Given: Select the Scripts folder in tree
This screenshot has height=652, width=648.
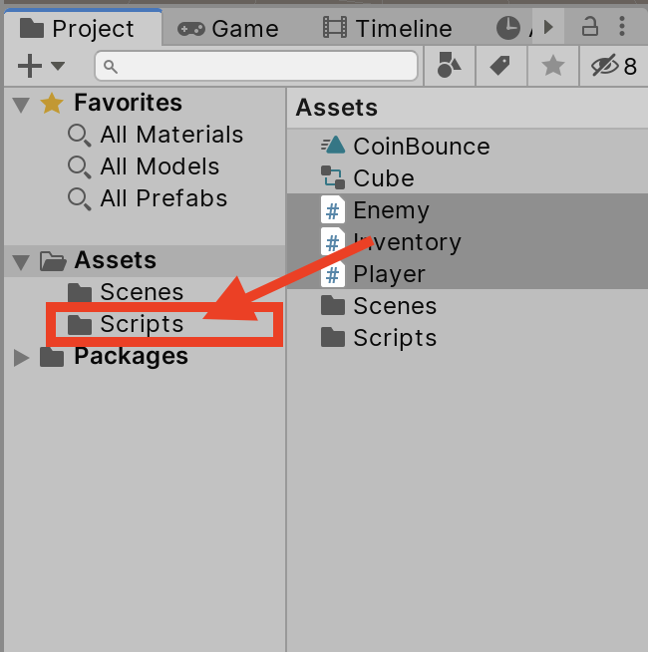Looking at the screenshot, I should click(142, 324).
